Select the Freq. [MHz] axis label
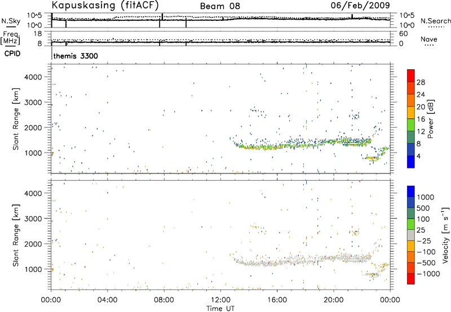451x312 pixels. click(11, 38)
